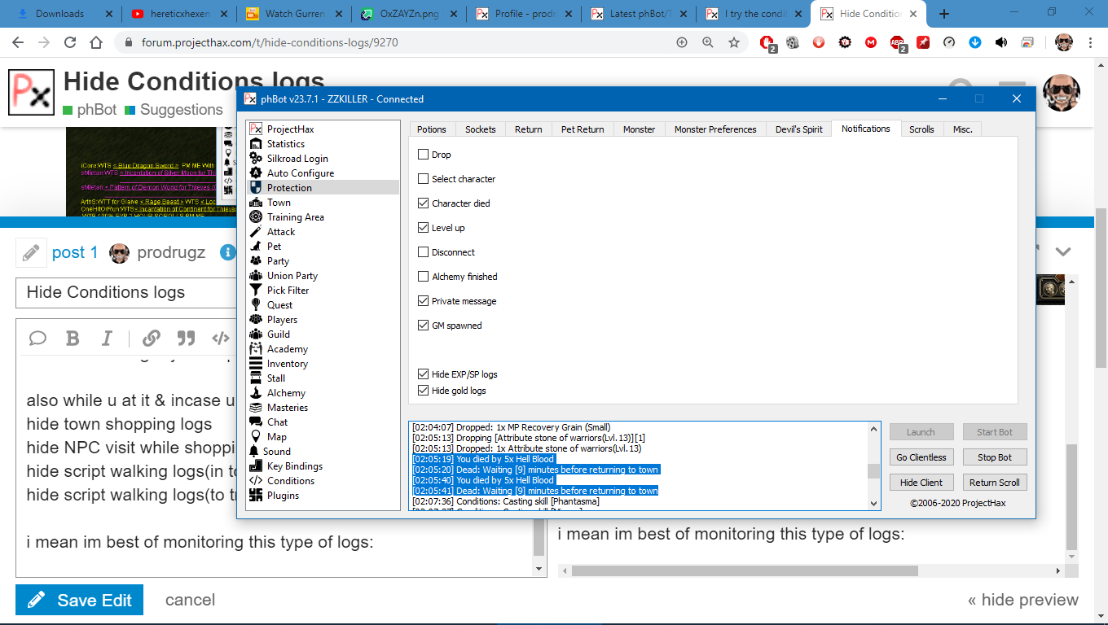This screenshot has height=625, width=1108.
Task: Select the Key Bindings icon
Action: pos(256,466)
